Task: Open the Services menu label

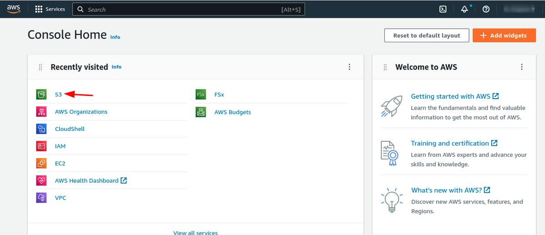Action: click(x=55, y=10)
